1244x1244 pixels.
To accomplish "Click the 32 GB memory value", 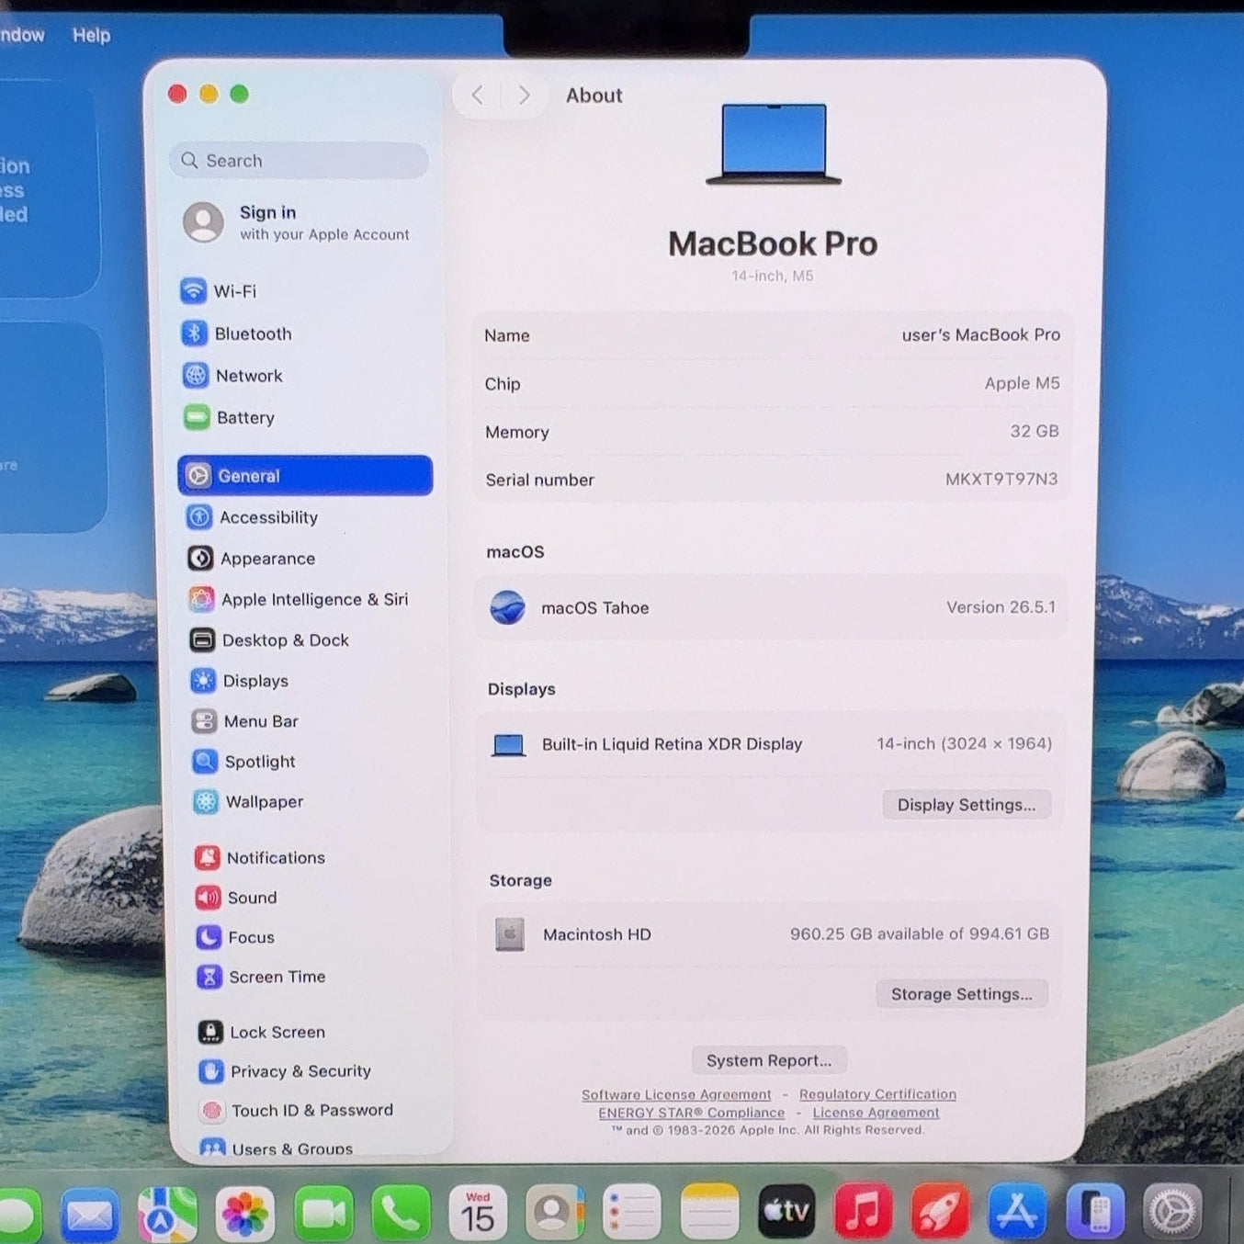I will (x=1035, y=431).
